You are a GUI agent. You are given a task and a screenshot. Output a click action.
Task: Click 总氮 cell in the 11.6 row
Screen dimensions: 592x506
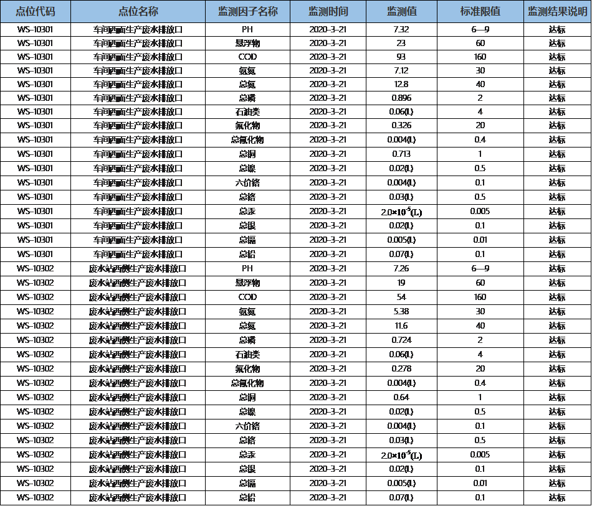247,326
